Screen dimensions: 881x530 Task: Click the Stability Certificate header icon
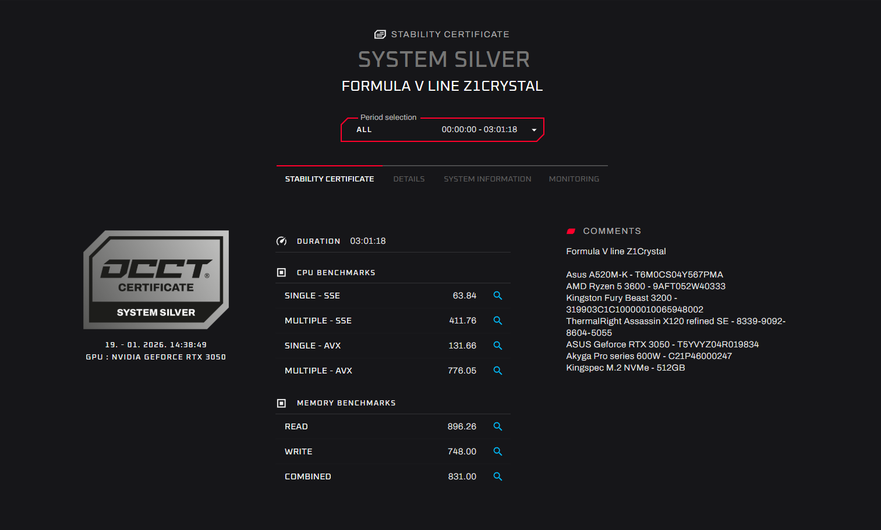coord(380,34)
